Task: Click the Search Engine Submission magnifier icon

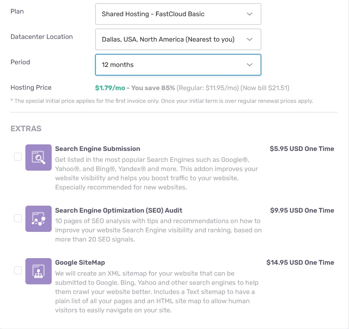Action: pos(39,157)
